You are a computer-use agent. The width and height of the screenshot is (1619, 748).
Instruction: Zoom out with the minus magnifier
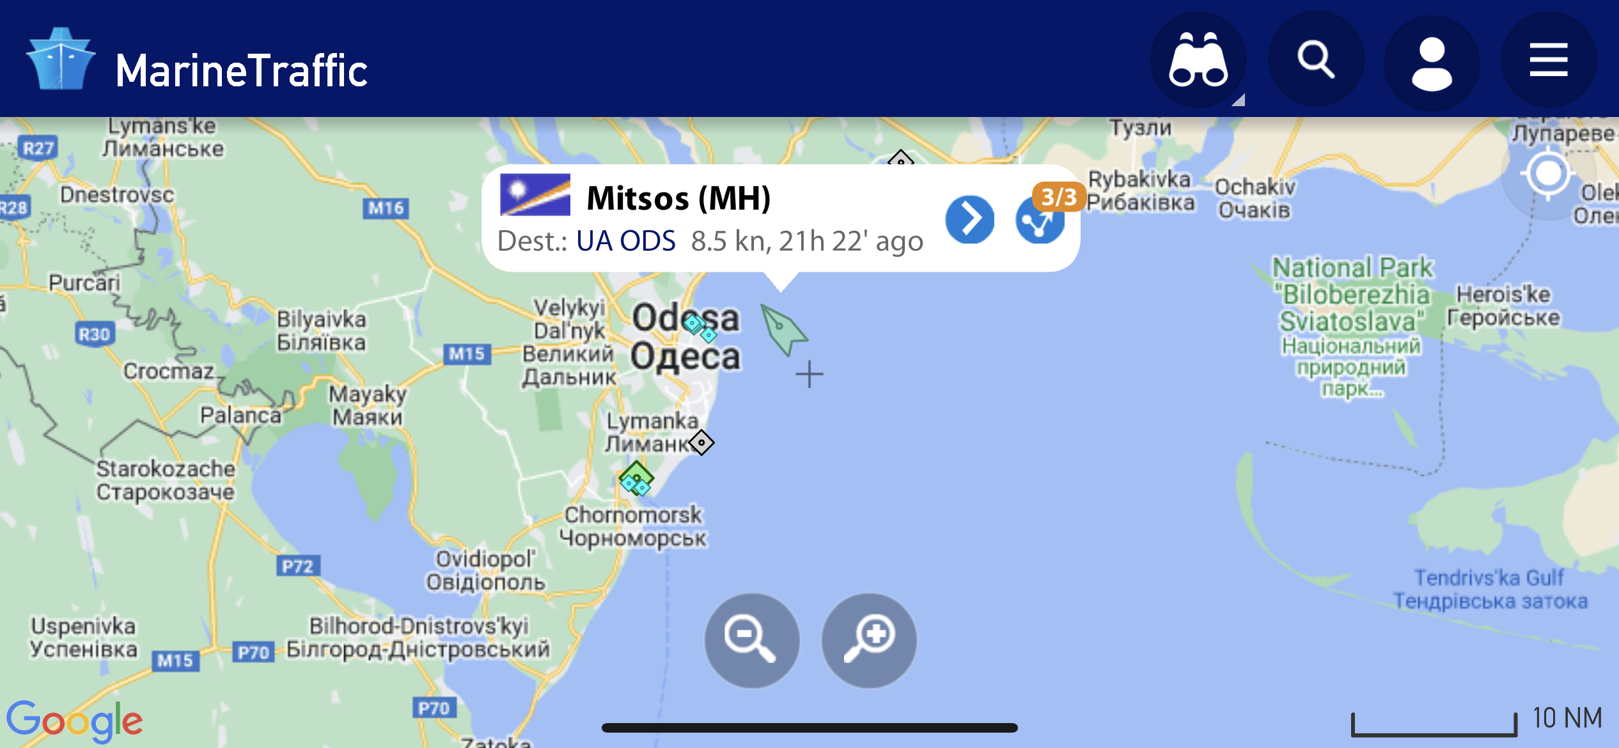(752, 641)
